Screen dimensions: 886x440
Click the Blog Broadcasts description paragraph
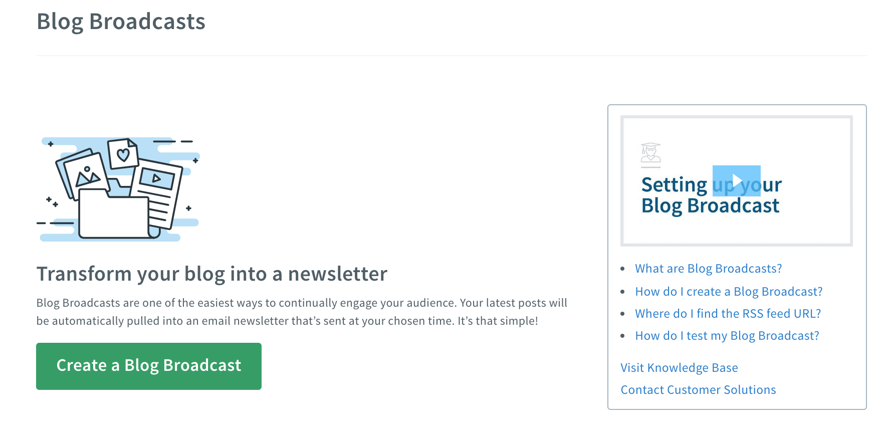point(302,312)
